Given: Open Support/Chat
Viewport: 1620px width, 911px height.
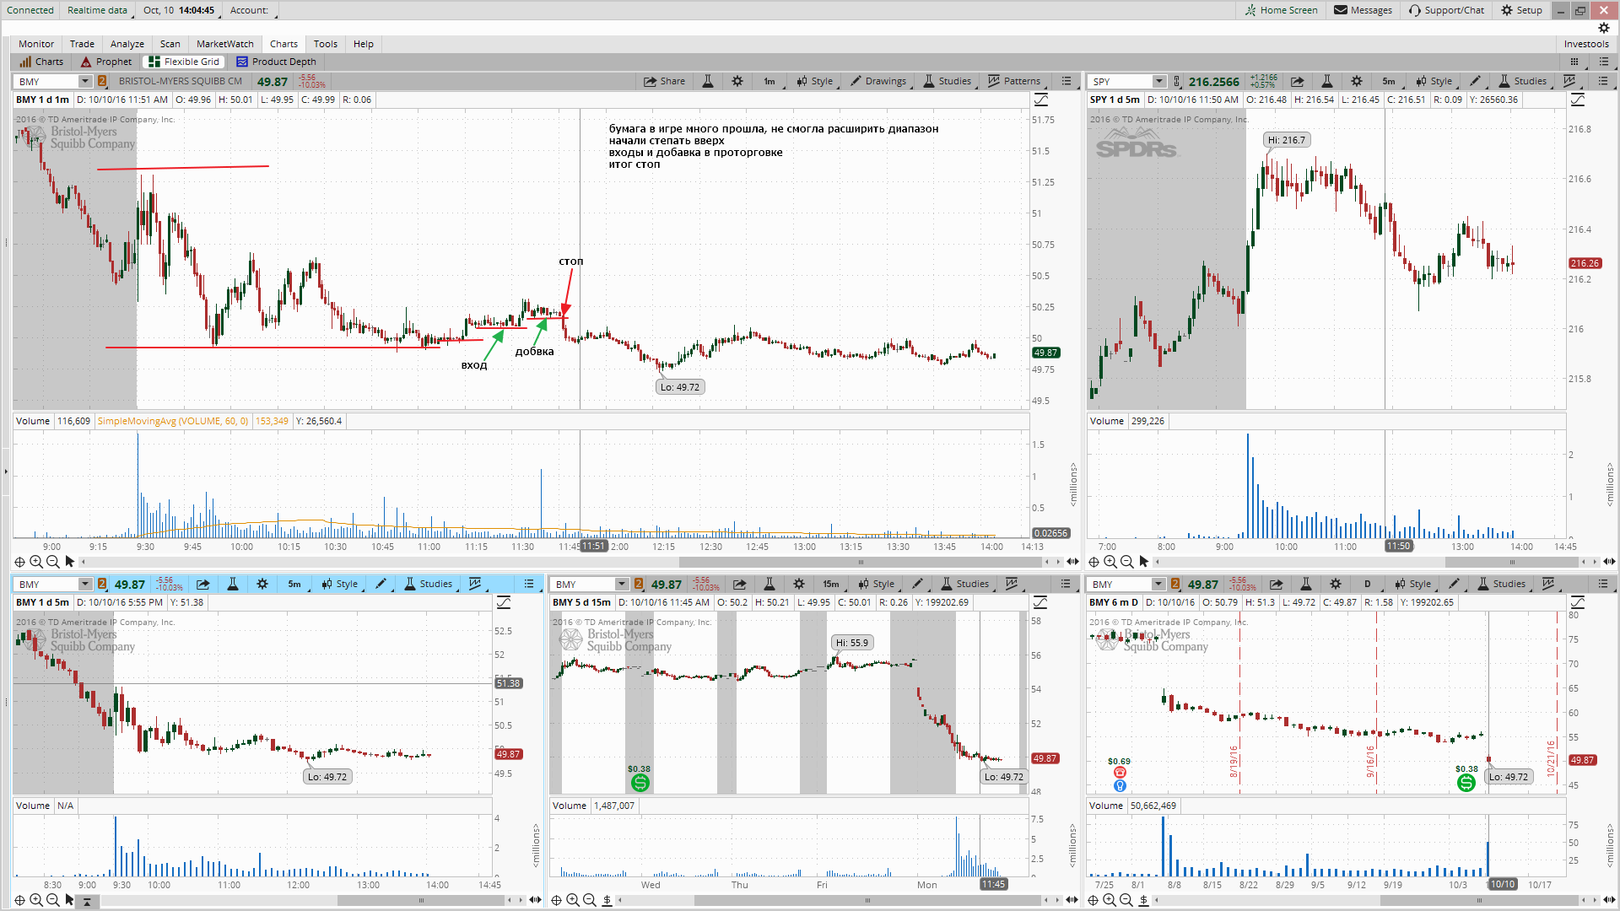Looking at the screenshot, I should coord(1446,10).
